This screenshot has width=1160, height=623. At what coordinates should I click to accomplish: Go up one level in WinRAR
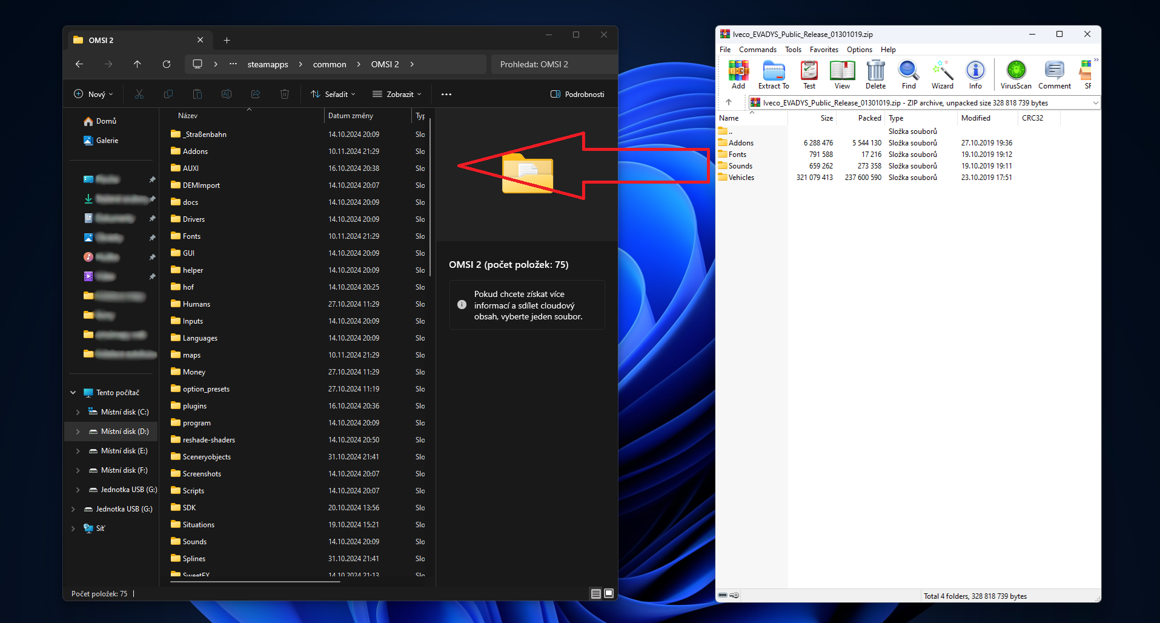click(729, 102)
